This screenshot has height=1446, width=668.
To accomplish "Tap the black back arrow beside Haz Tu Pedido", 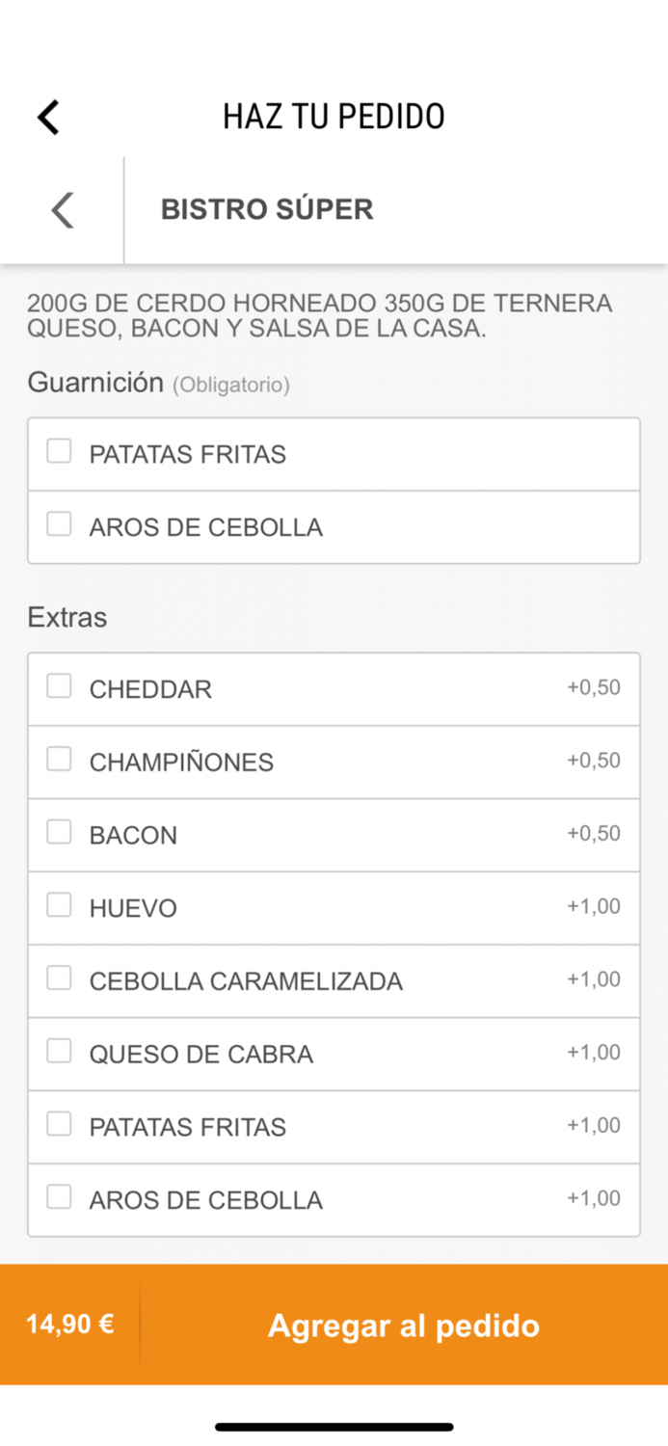I will tap(48, 117).
